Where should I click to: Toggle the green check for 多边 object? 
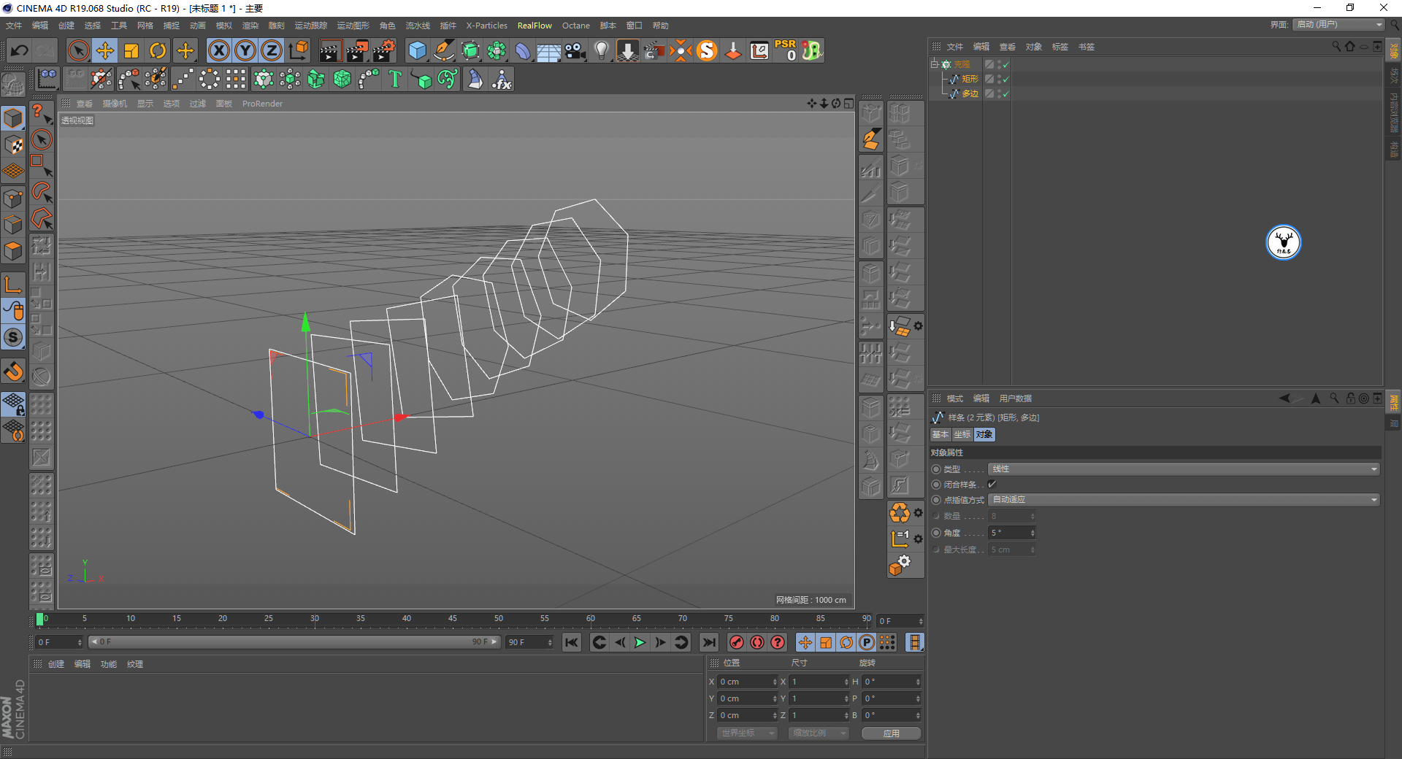coord(1006,93)
